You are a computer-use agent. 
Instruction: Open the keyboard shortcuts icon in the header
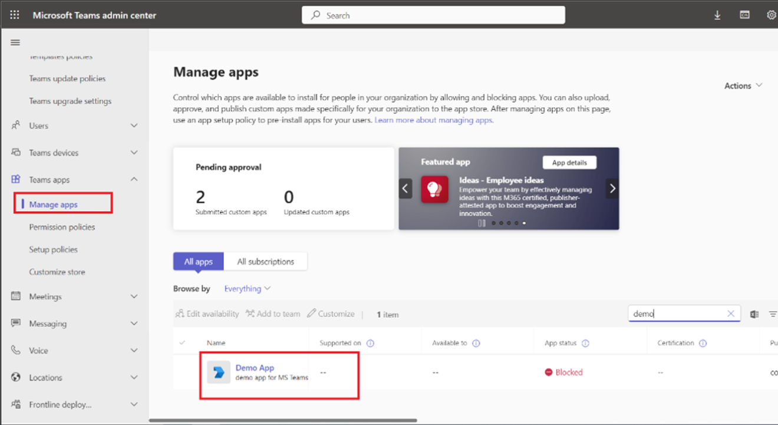pos(744,15)
